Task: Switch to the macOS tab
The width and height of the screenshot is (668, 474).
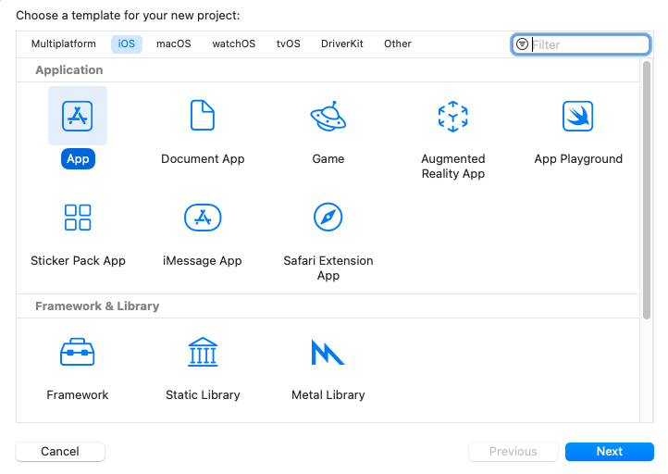Action: tap(174, 44)
